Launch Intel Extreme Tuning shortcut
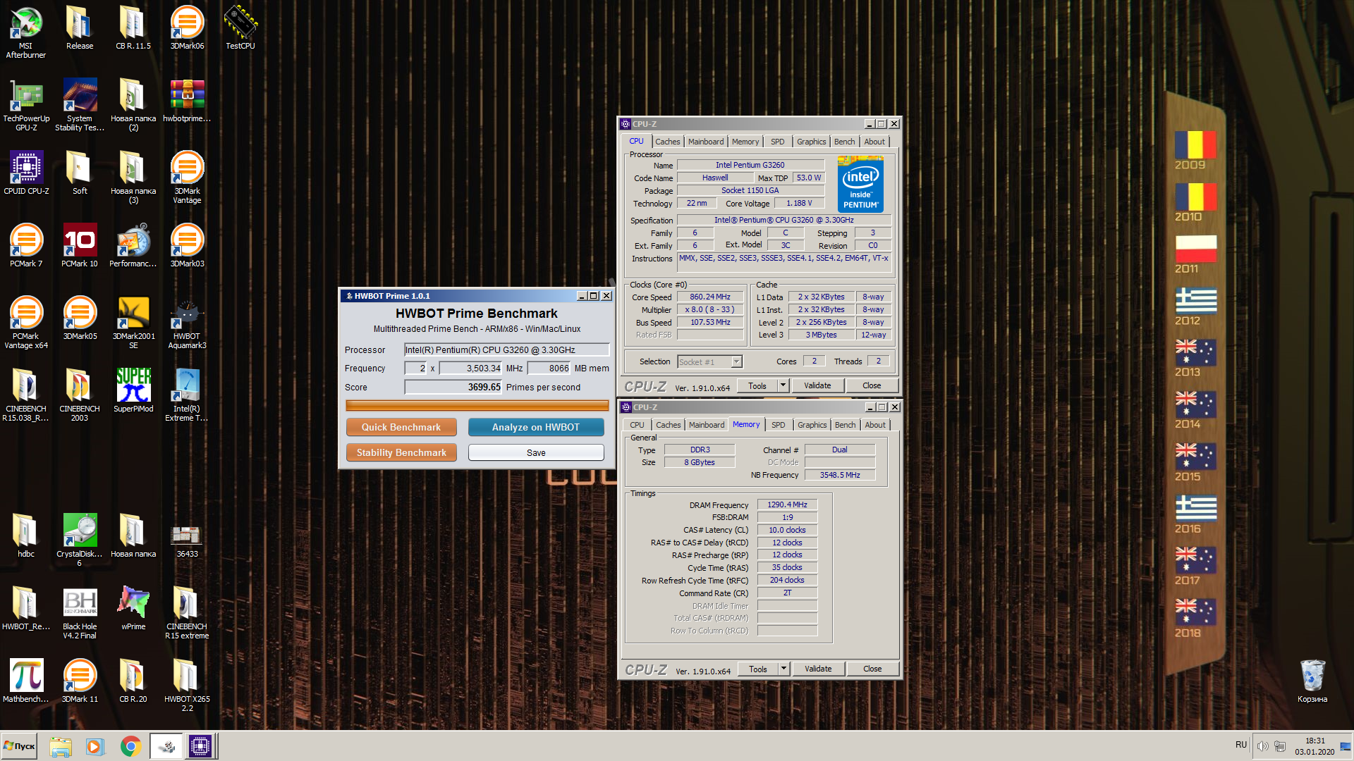 (187, 395)
